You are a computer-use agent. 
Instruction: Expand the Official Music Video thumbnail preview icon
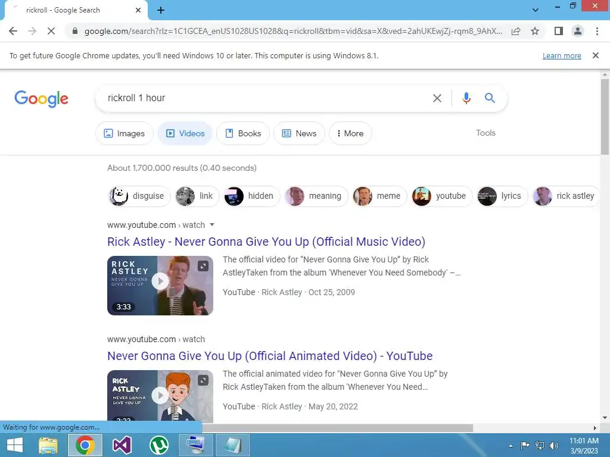(203, 266)
